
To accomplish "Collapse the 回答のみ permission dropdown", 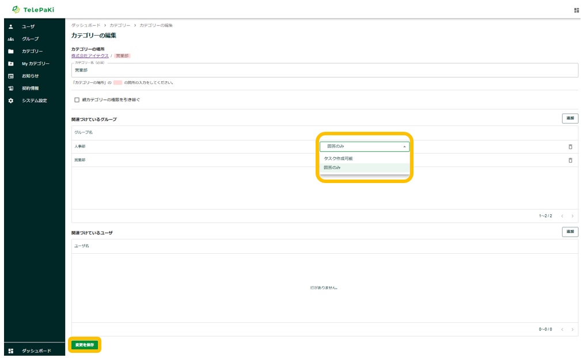I will (x=404, y=147).
